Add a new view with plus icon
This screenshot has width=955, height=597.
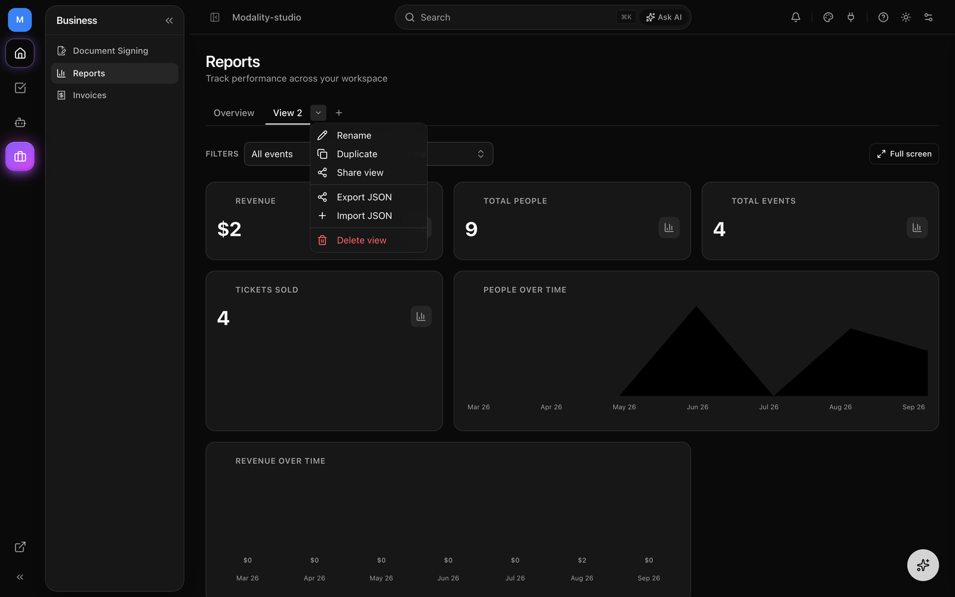coord(338,113)
